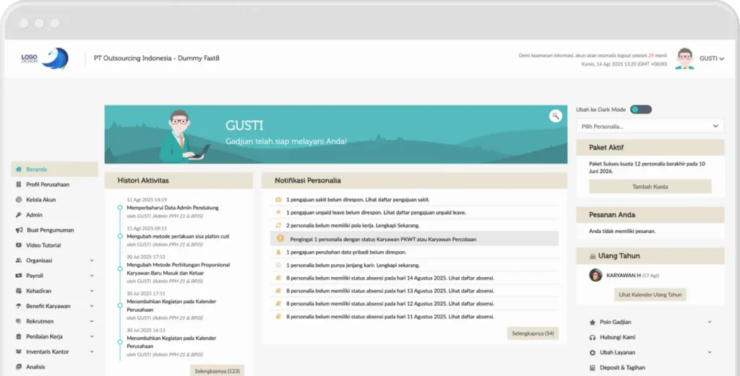Click the 11 Agustus 2025 absensi notification

[x=390, y=317]
